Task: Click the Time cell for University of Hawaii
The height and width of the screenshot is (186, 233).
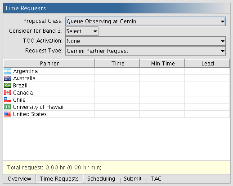Action: [117, 107]
